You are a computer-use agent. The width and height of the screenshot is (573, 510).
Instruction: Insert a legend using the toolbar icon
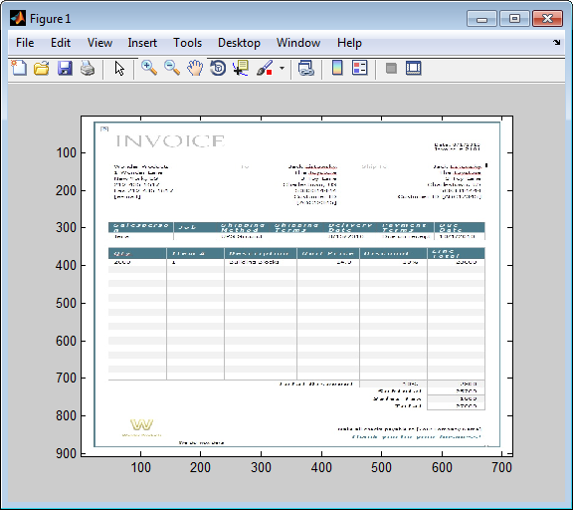click(359, 68)
